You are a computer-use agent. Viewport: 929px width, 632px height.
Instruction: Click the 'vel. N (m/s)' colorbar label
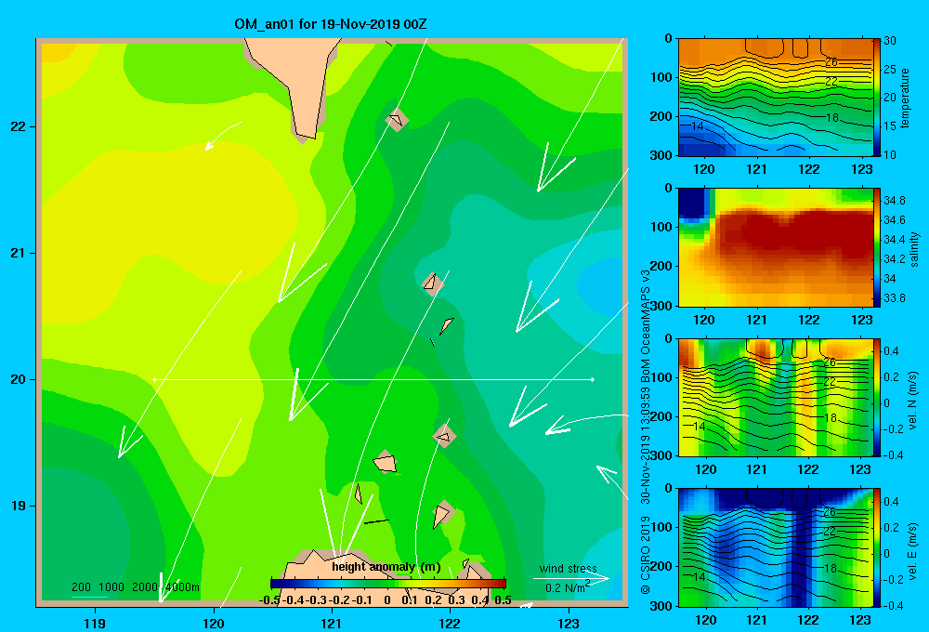912,401
